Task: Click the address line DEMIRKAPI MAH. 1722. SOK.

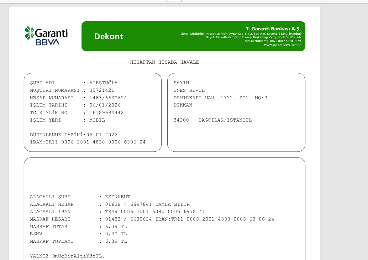Action: [x=220, y=98]
